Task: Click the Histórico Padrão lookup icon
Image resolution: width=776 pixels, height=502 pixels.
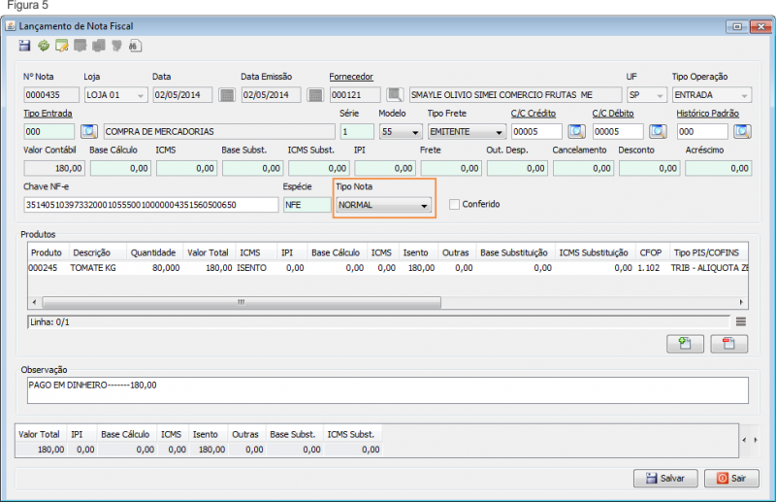Action: tap(742, 131)
